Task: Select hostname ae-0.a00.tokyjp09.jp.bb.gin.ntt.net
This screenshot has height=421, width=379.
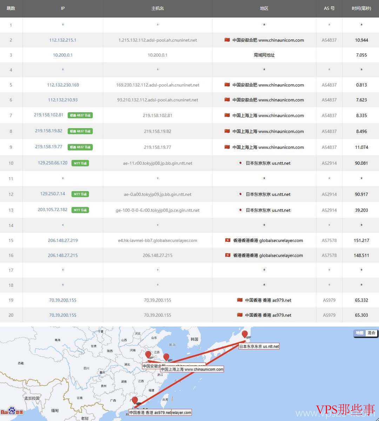Action: (x=158, y=194)
